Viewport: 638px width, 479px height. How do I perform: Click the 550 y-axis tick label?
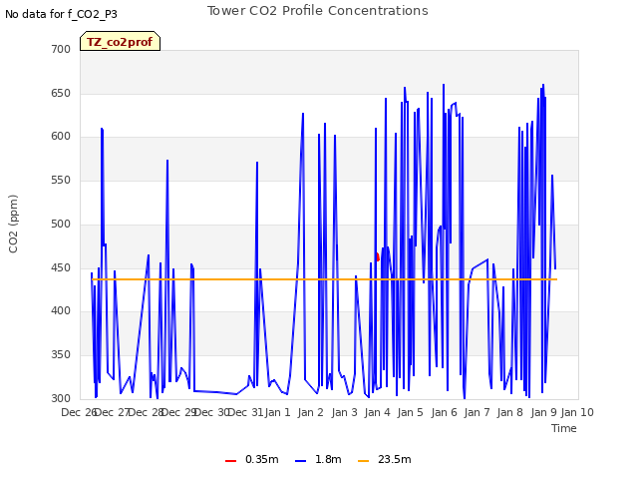tap(61, 180)
